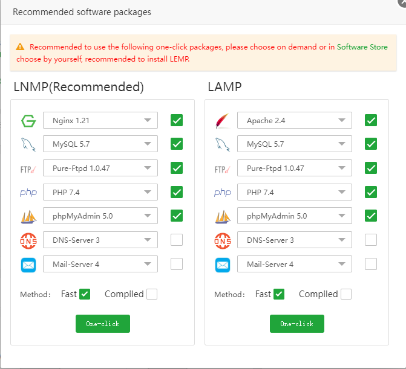Click the LNMP(Recommended) heading
Viewport: 406px width, 369px height.
pos(79,87)
